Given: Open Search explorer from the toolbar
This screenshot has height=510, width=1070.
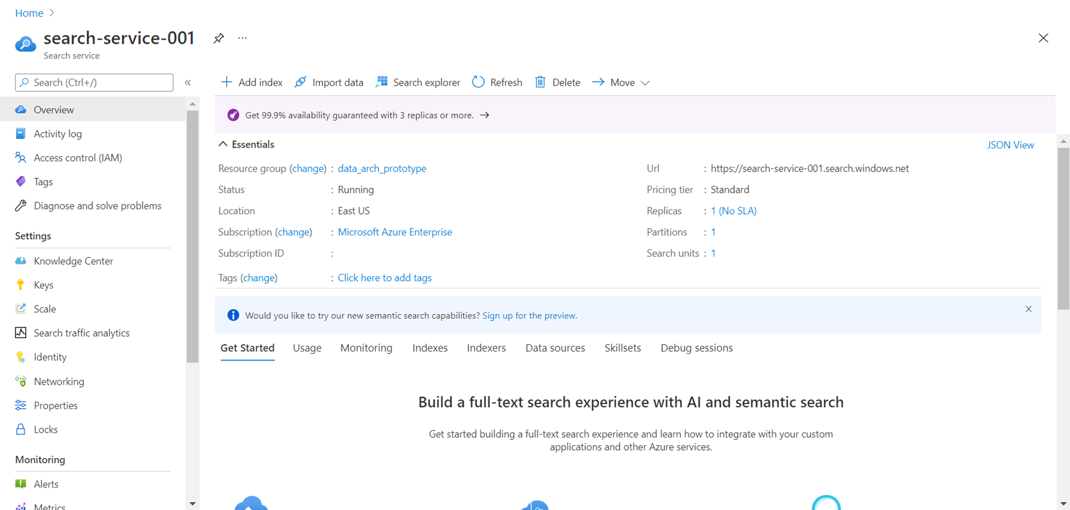Looking at the screenshot, I should tap(418, 82).
